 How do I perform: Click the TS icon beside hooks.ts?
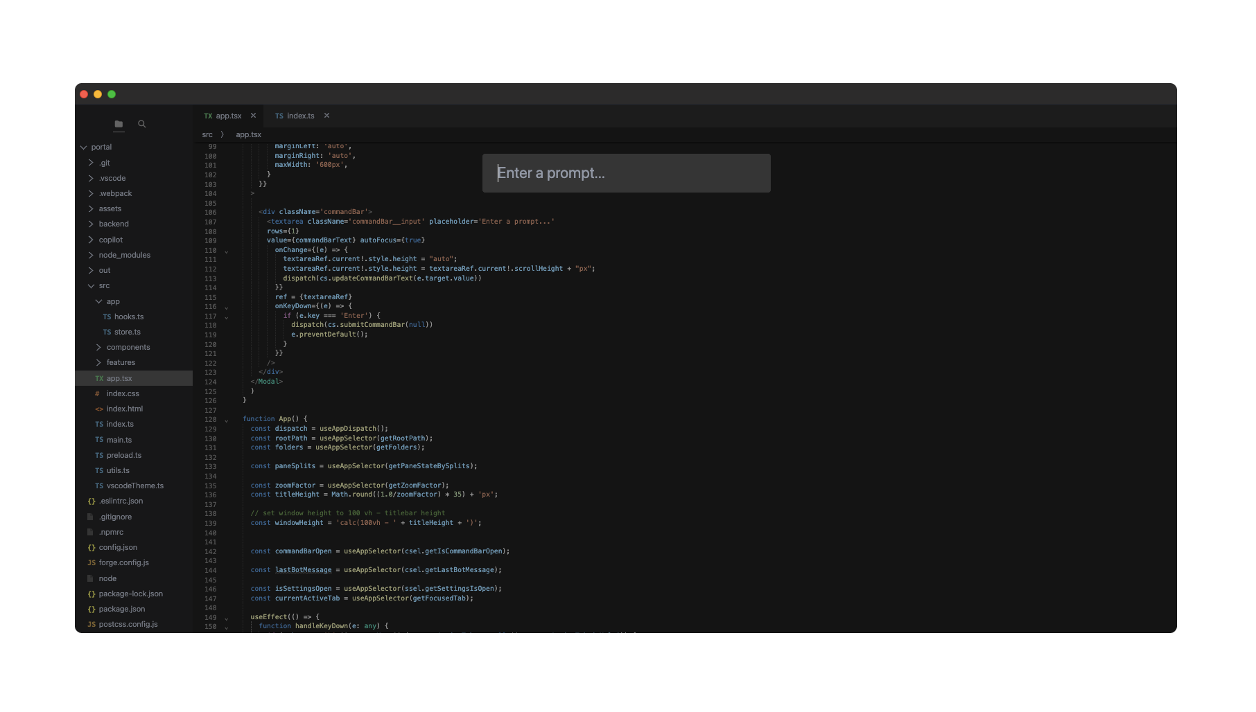point(107,317)
